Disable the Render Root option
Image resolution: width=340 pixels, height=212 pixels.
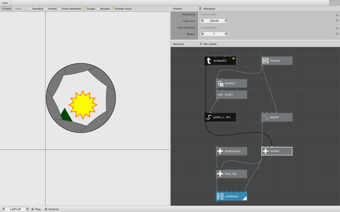(x=113, y=8)
